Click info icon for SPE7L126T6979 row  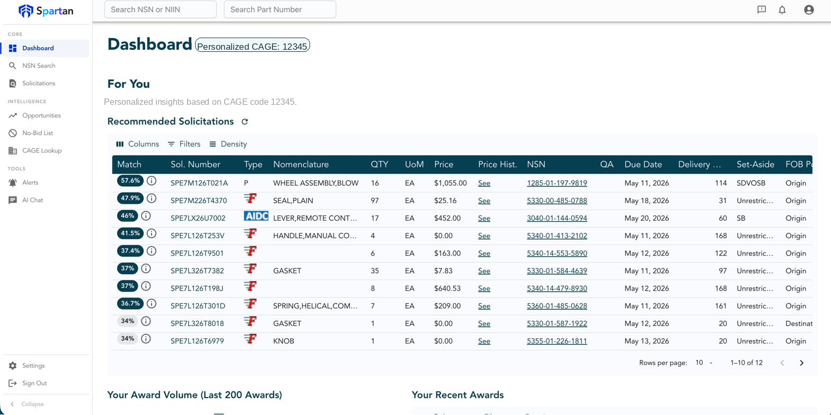coord(146,339)
